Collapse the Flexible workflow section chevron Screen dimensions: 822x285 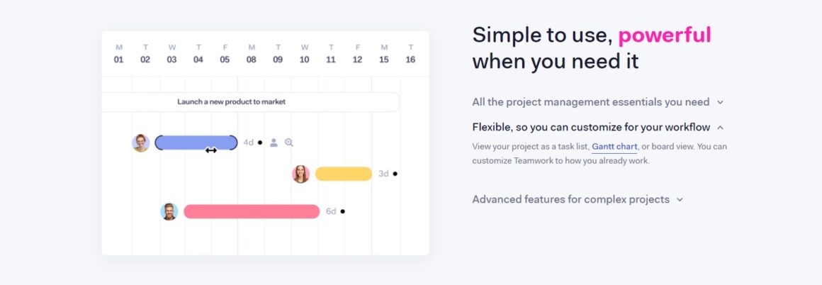click(x=720, y=128)
